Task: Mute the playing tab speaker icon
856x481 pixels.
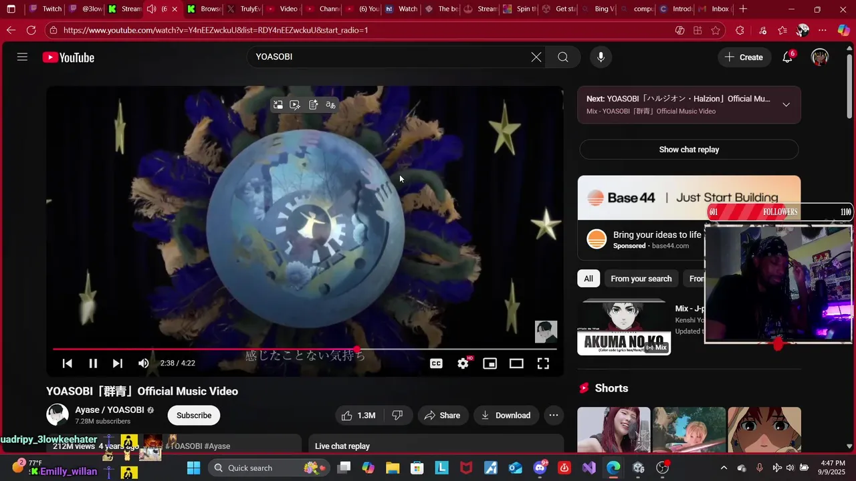Action: point(151,9)
